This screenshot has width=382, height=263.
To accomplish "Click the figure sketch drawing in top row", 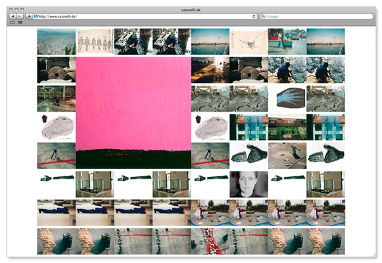I will click(x=94, y=41).
